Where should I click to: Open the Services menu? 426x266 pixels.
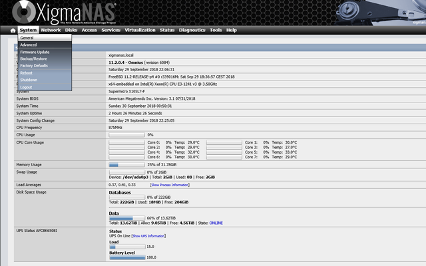[111, 30]
